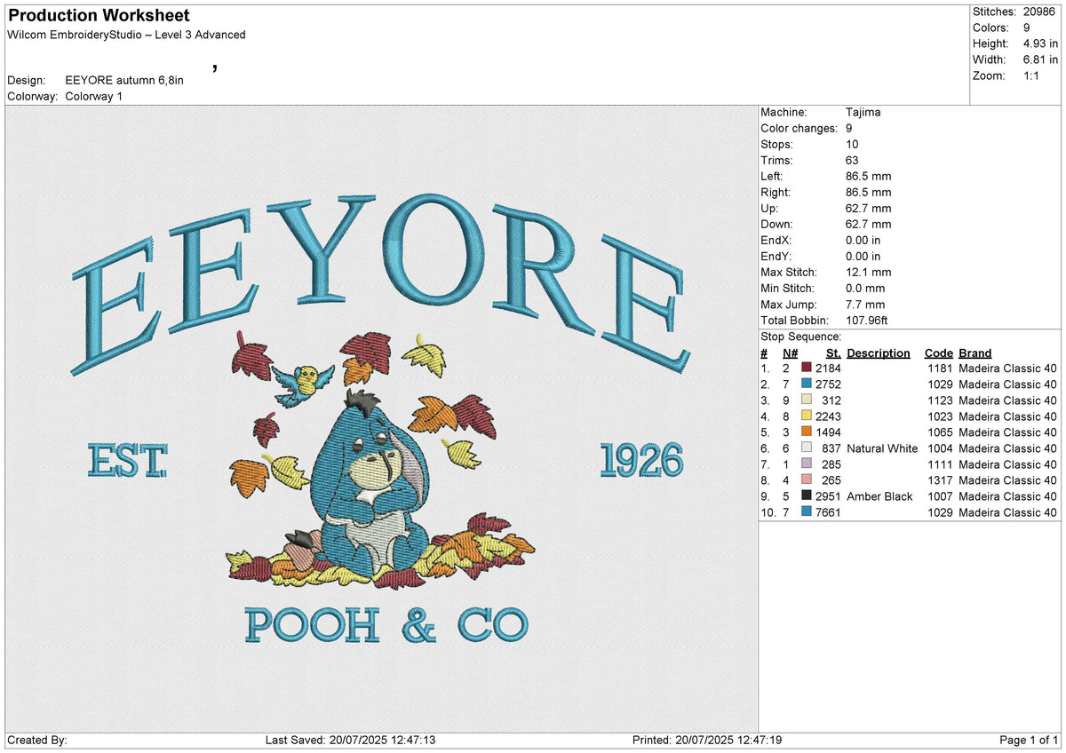Click the yellow swatch for stop 4
The image size is (1066, 753).
tap(807, 416)
